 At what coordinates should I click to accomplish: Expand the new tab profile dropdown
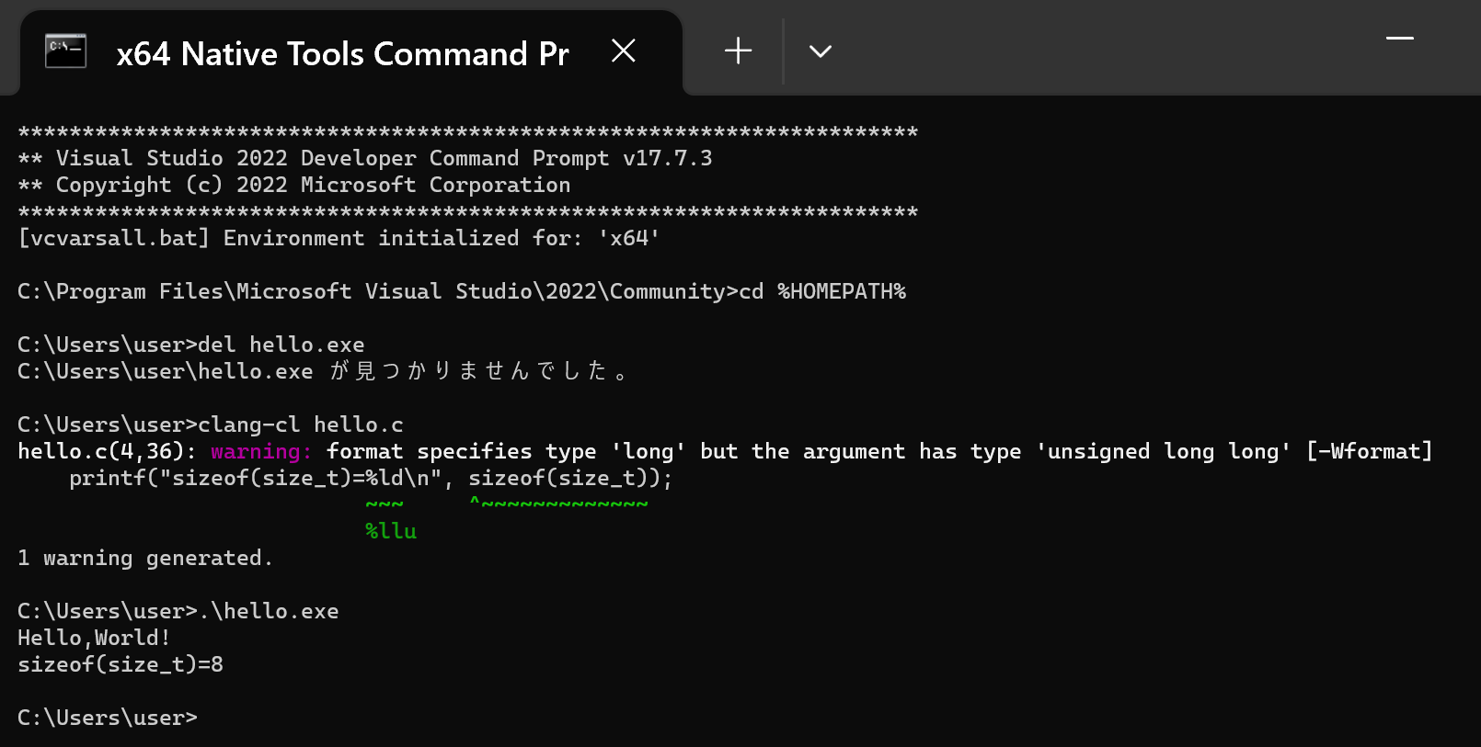click(x=821, y=51)
